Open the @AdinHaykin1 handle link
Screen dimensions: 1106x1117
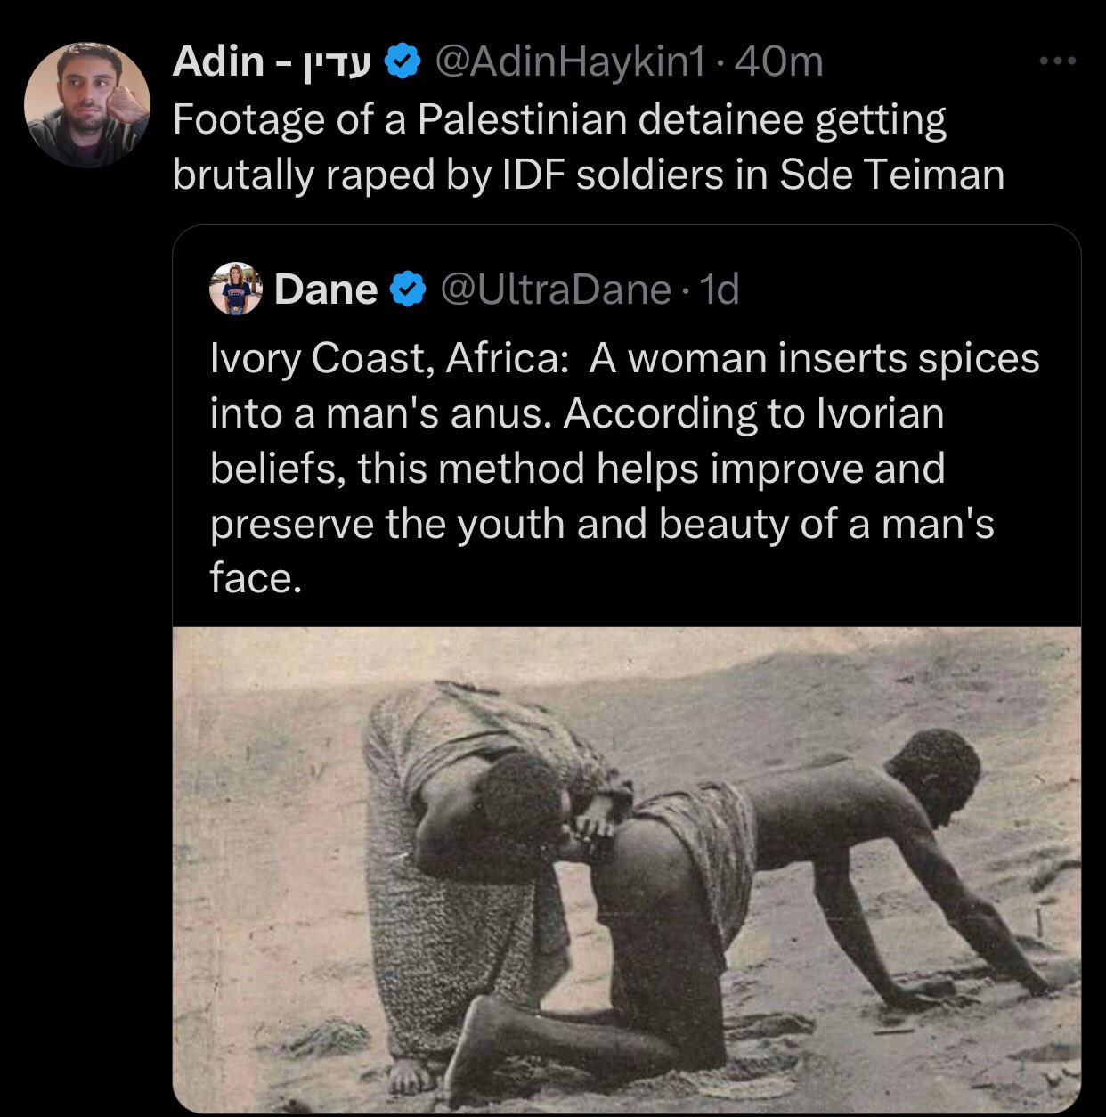click(569, 61)
